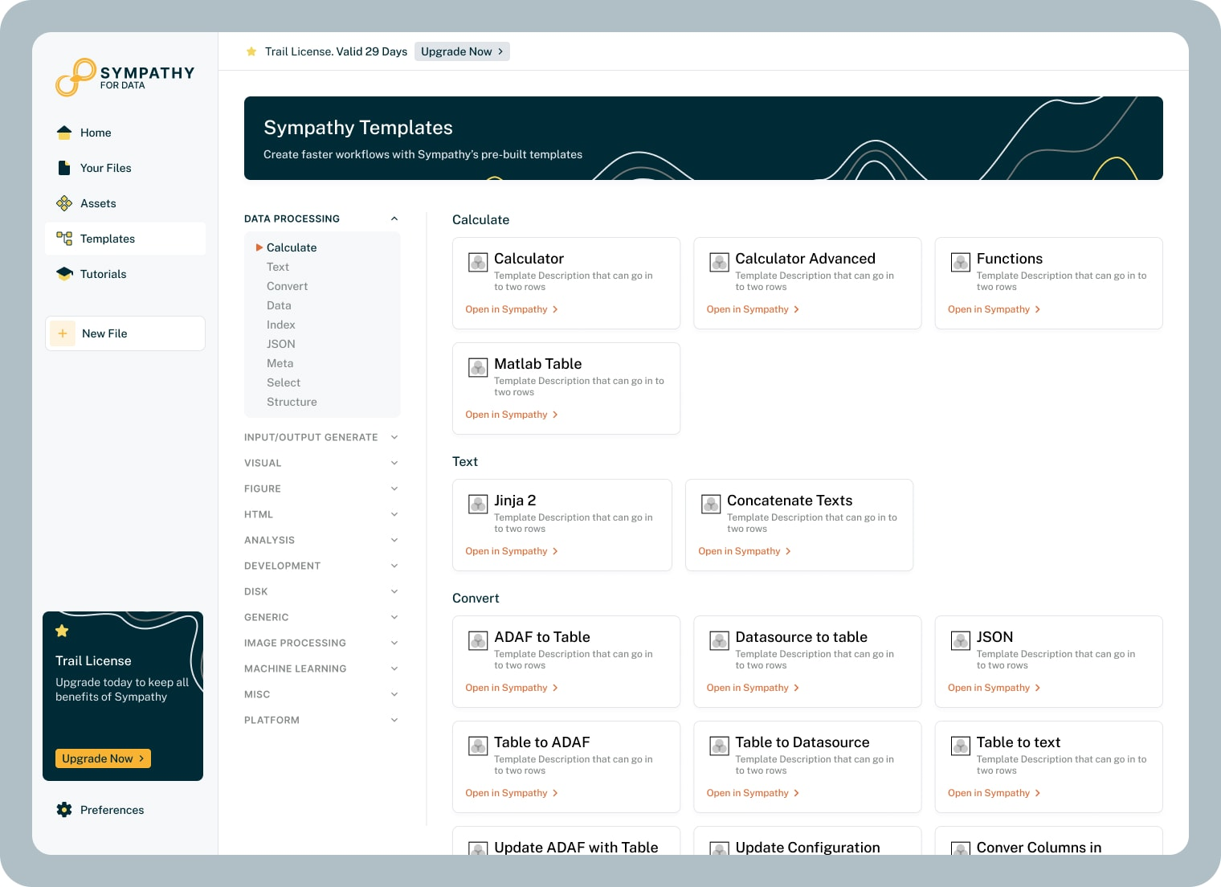Click the Sympathy for Data logo
This screenshot has height=887, width=1221.
pos(125,77)
